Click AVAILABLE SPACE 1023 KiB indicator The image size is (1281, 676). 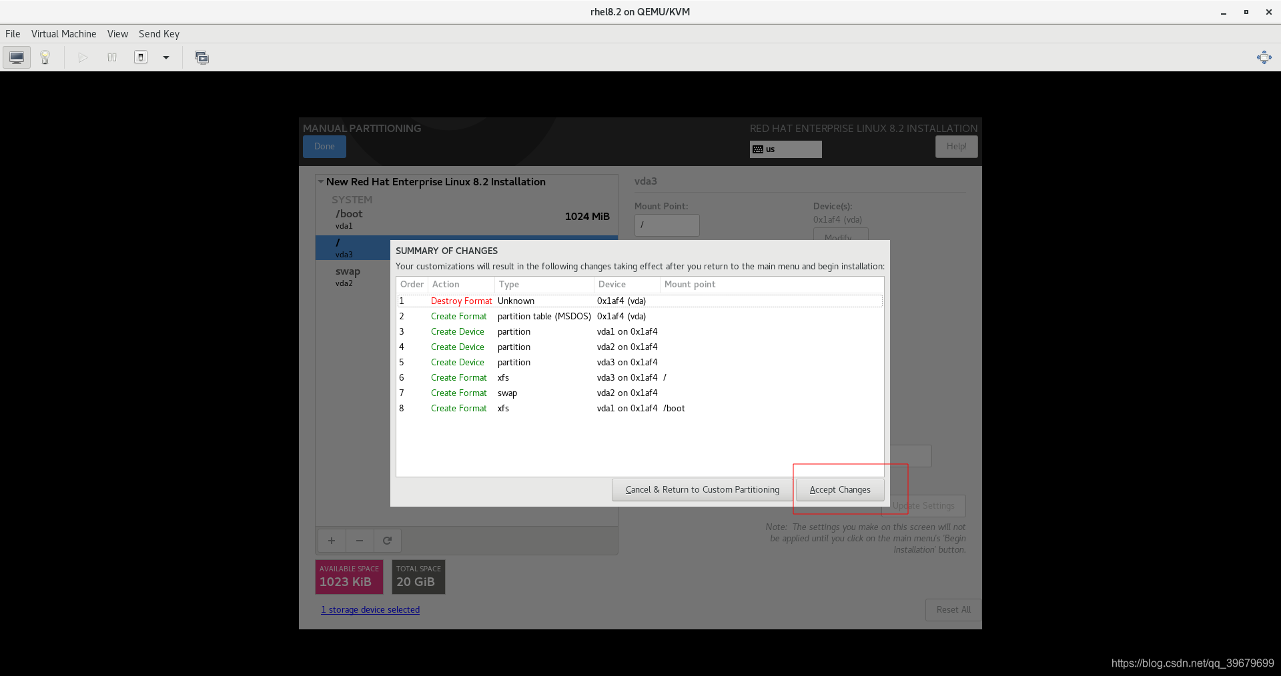tap(349, 577)
